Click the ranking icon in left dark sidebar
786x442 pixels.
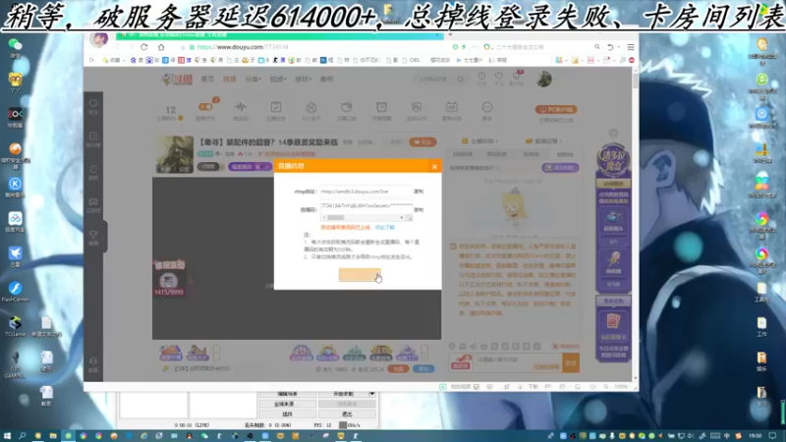[93, 137]
